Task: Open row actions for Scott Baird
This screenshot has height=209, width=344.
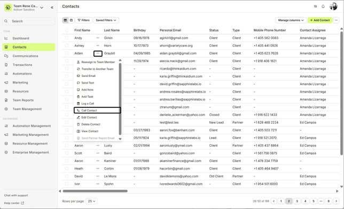Action: tap(98, 153)
